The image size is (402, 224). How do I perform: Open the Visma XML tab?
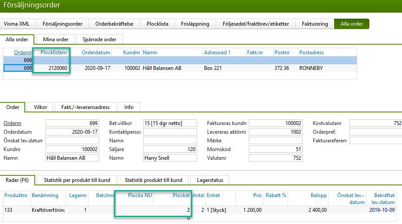tap(17, 24)
